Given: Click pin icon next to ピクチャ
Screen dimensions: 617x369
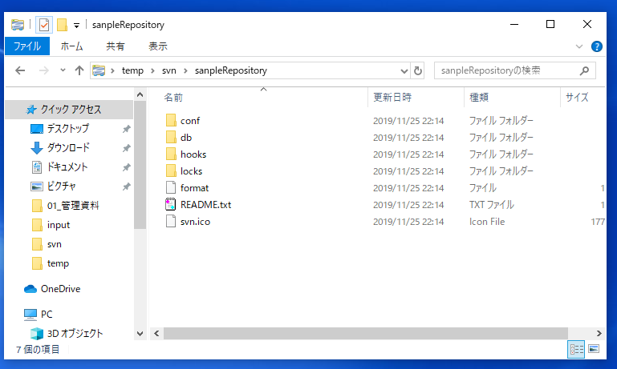Looking at the screenshot, I should (x=126, y=187).
